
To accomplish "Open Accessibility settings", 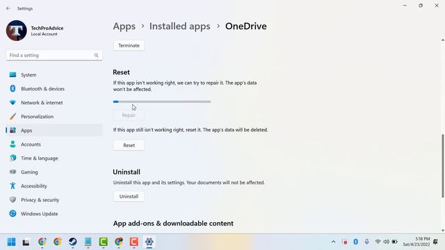I will tap(54, 186).
